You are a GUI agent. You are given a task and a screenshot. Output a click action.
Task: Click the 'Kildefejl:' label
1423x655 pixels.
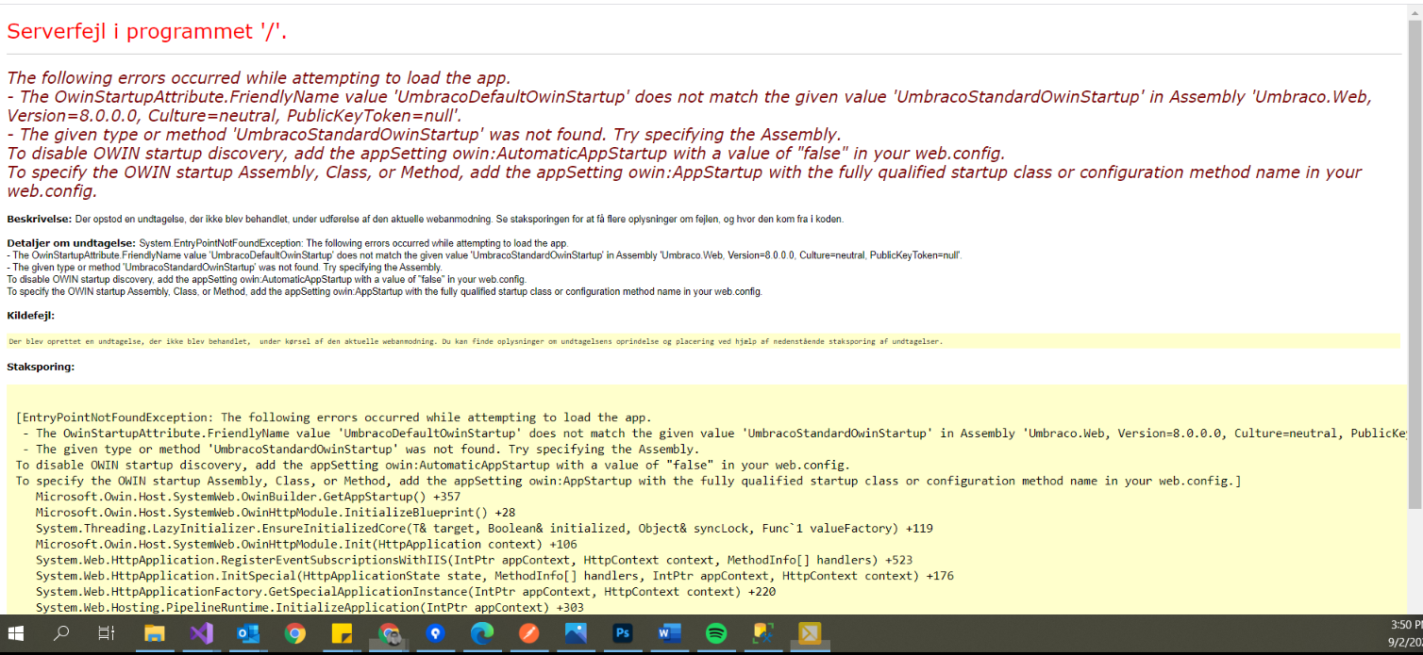point(30,316)
